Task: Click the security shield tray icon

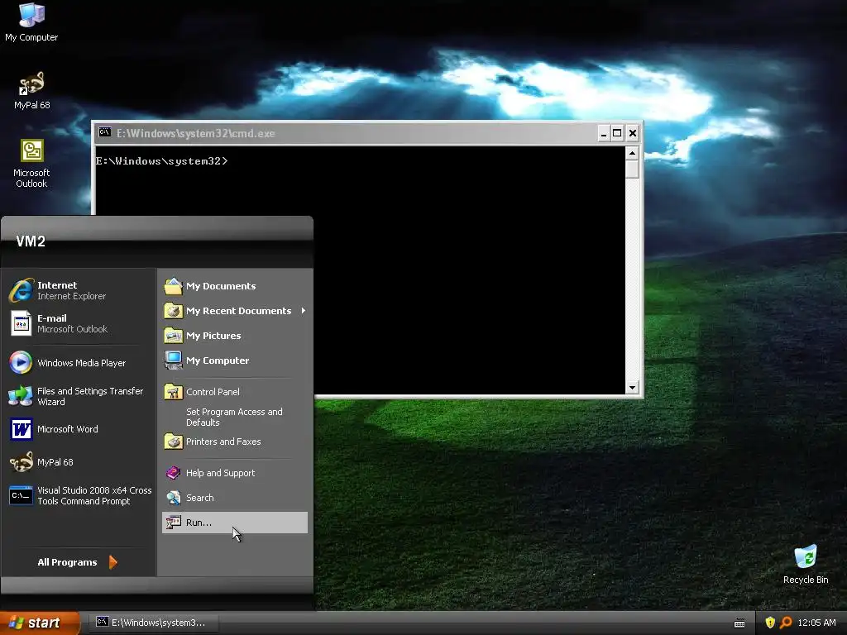Action: (770, 623)
